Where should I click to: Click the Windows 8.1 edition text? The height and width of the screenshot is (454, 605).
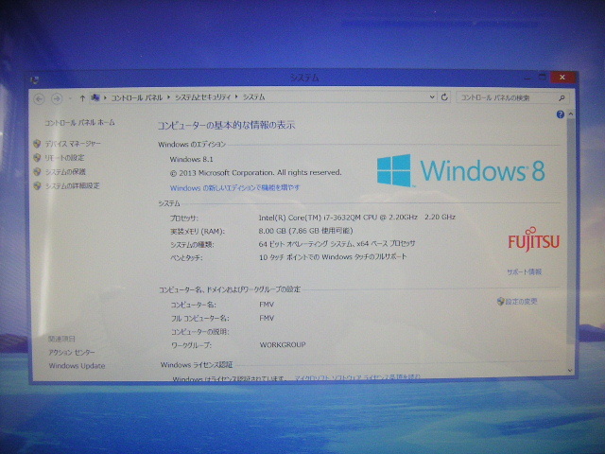click(x=191, y=159)
